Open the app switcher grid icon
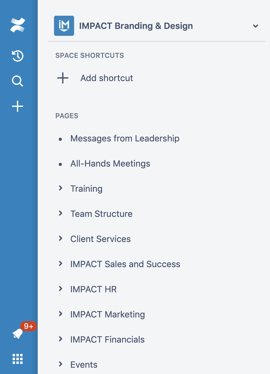 18,359
